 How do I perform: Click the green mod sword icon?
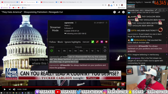coord(93,42)
